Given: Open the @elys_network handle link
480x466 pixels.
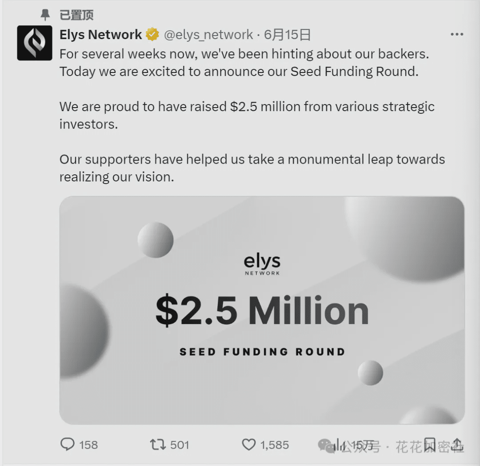Looking at the screenshot, I should pos(208,34).
